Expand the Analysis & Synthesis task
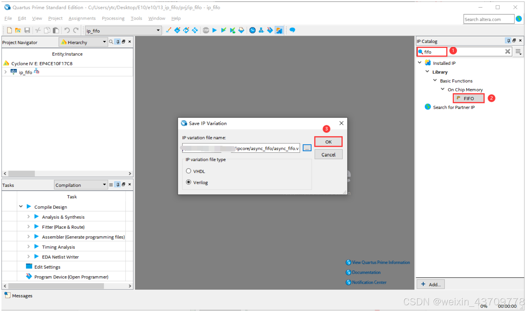The image size is (526, 311). point(28,217)
